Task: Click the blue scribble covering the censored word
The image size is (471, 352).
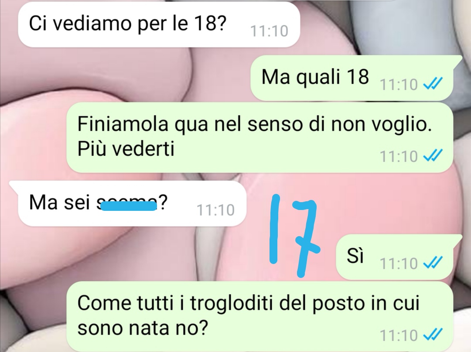Action: pos(129,206)
